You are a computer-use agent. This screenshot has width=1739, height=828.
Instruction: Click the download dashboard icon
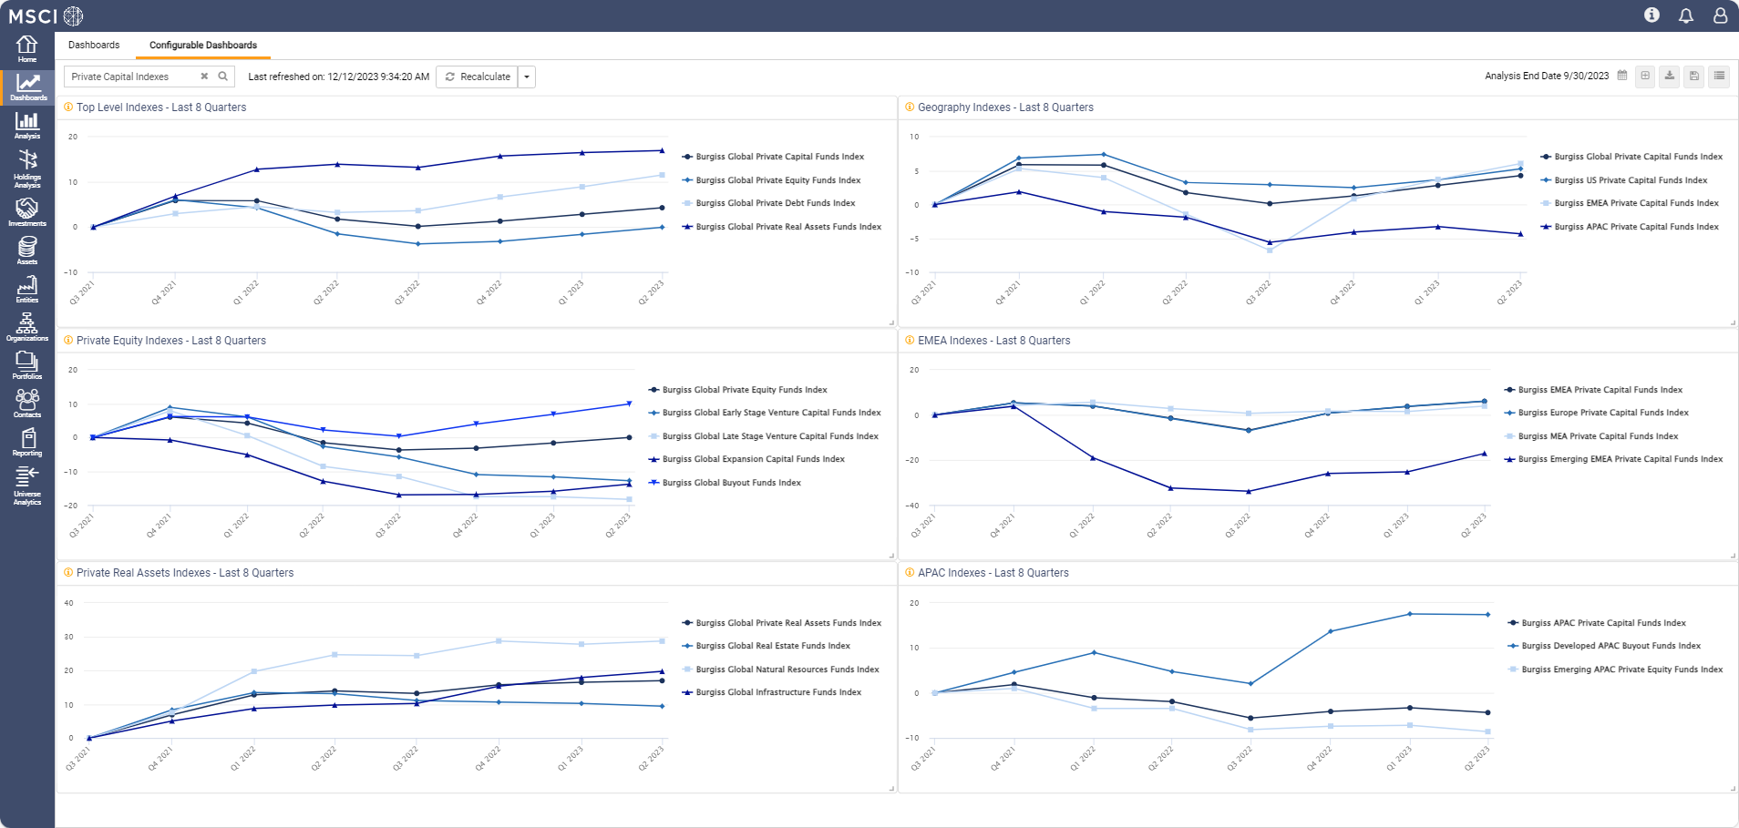coord(1670,77)
